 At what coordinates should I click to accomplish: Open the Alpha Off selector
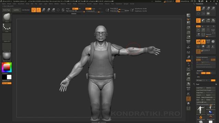(7, 37)
